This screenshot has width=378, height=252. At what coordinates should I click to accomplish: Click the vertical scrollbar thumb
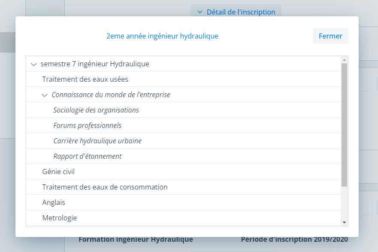(344, 124)
